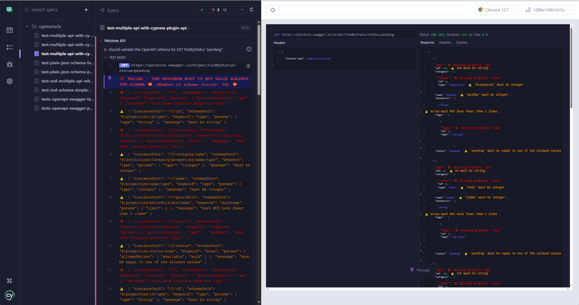This screenshot has height=305, width=579.
Task: Click the GET findByStatus command row
Action: pos(178,68)
